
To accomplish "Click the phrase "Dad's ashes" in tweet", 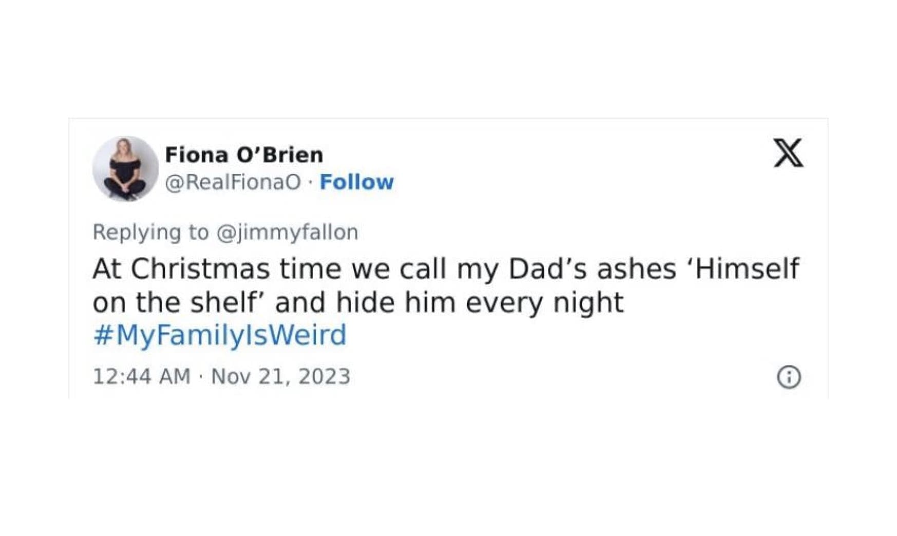I will (592, 269).
